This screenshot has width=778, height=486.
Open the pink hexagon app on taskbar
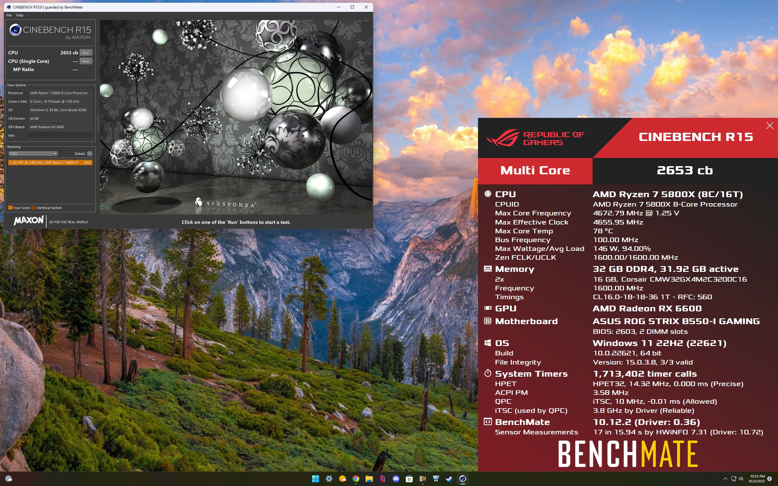tap(382, 479)
